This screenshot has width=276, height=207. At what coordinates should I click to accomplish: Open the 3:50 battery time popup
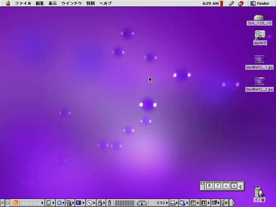click(x=162, y=203)
